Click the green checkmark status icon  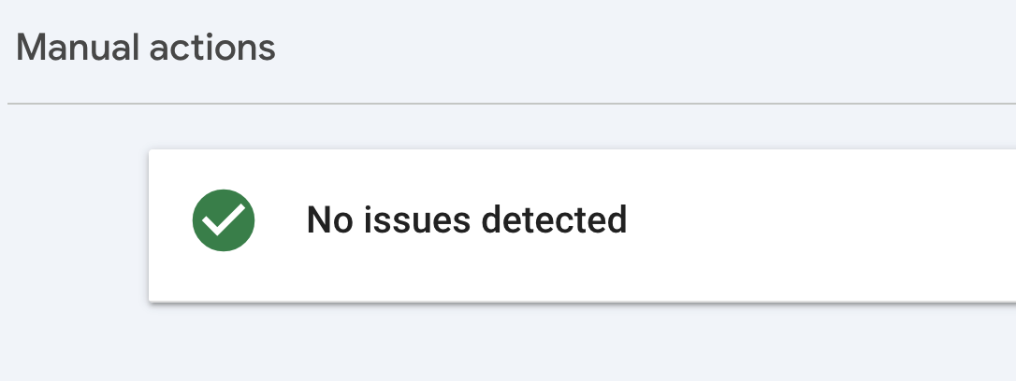tap(224, 220)
